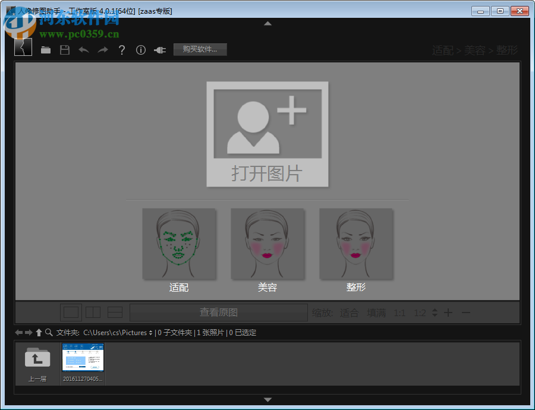Collapse the top toolbar panel
The width and height of the screenshot is (535, 410).
(x=267, y=23)
